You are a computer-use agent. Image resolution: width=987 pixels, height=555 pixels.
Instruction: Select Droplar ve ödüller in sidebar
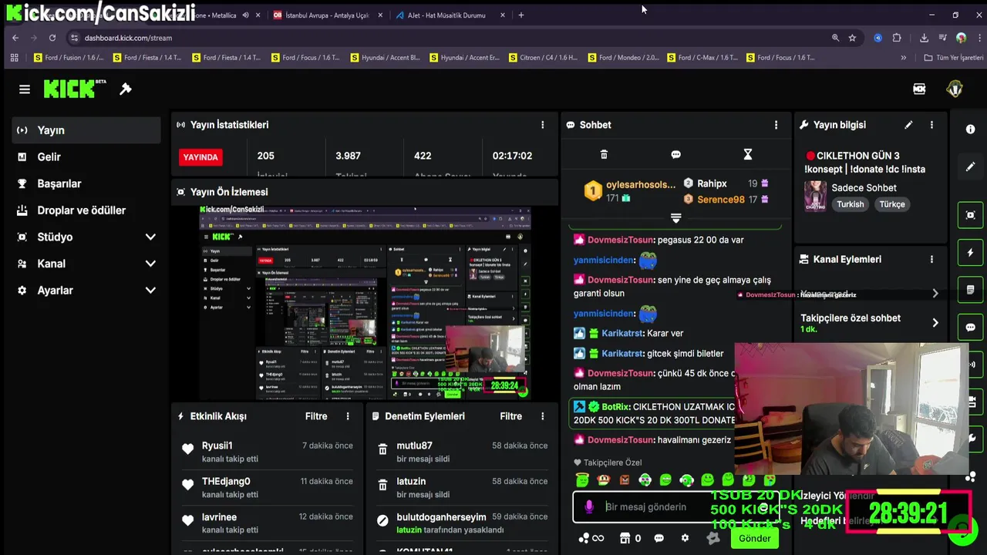pyautogui.click(x=86, y=210)
